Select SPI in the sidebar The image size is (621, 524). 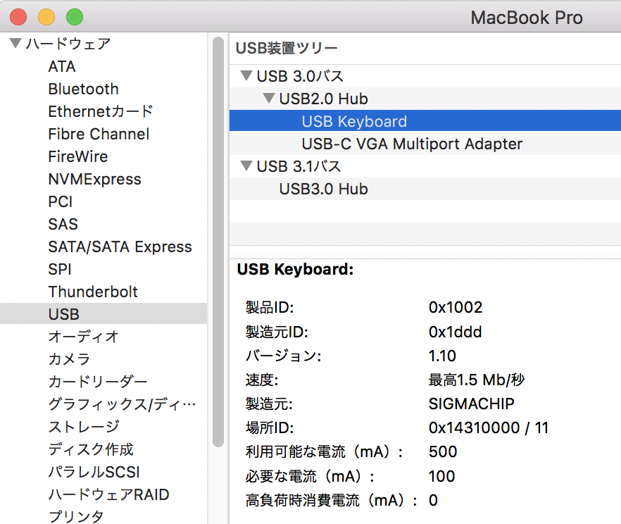pyautogui.click(x=60, y=269)
